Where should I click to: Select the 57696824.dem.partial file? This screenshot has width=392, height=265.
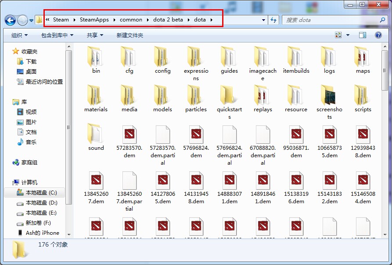click(x=229, y=145)
